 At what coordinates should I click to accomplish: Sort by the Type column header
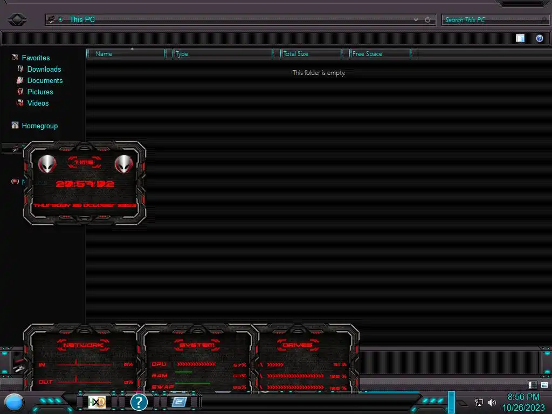tap(223, 54)
